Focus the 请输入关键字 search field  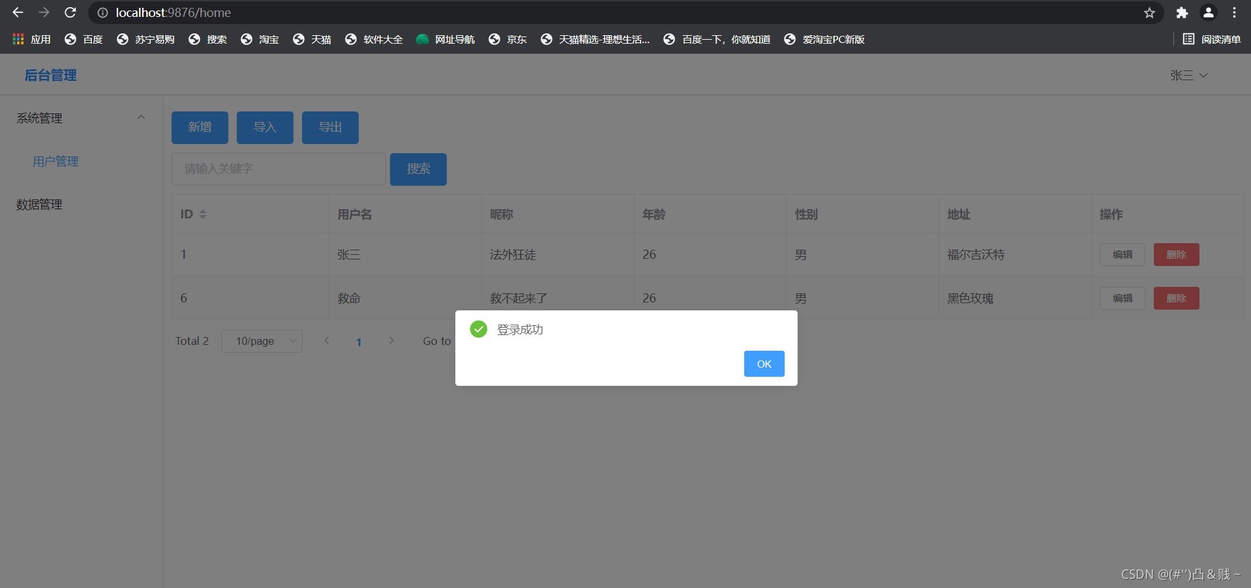point(279,169)
